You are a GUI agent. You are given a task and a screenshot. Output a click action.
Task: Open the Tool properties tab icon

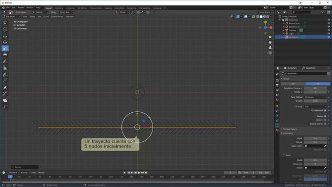pyautogui.click(x=277, y=74)
